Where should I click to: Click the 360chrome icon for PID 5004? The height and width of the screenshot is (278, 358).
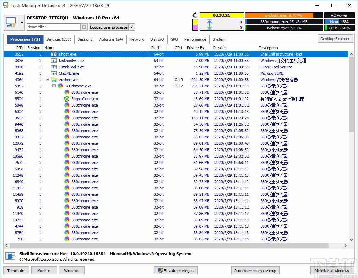tap(67, 112)
